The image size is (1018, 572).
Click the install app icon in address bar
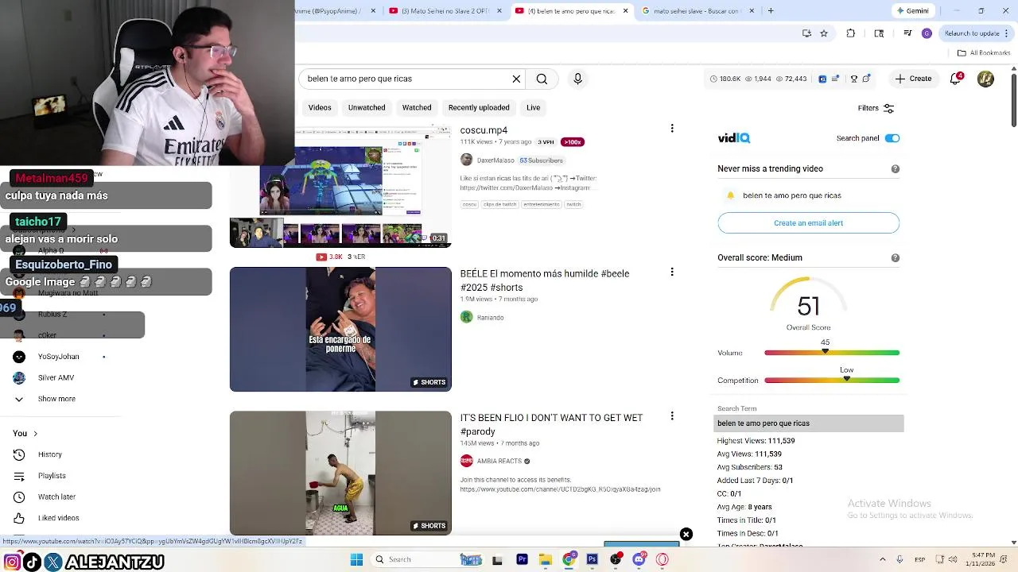tap(806, 33)
